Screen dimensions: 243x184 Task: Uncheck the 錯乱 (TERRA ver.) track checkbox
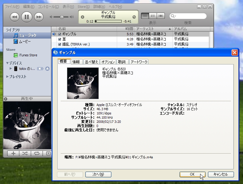pos(60,44)
